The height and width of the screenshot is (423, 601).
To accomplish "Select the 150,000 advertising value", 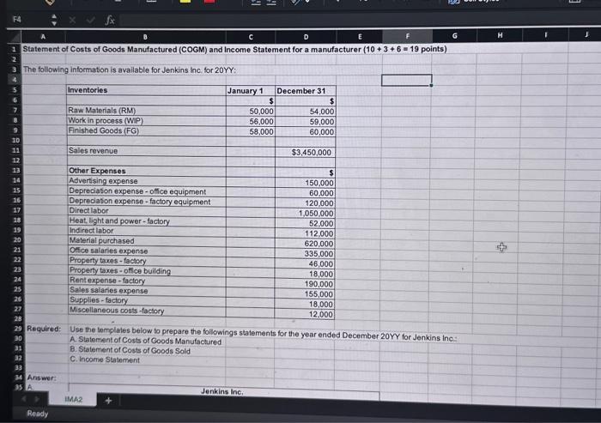I will pos(305,183).
